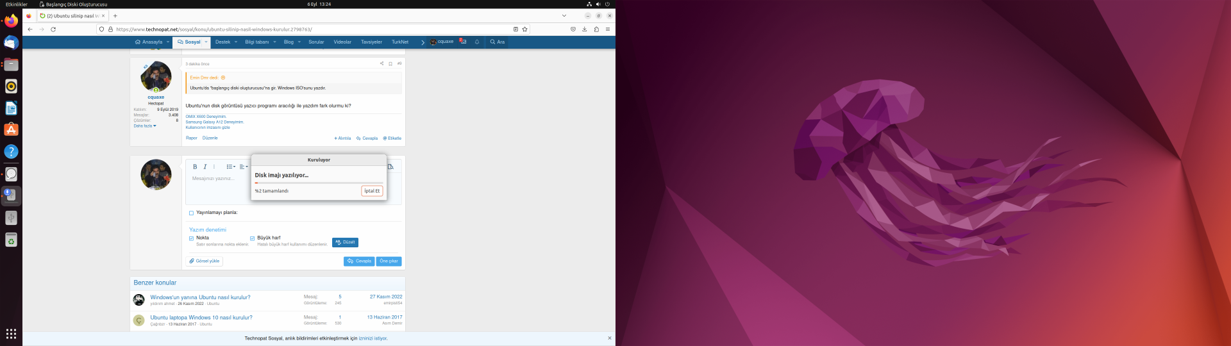Open the Help icon in dock
This screenshot has width=1231, height=346.
(11, 152)
